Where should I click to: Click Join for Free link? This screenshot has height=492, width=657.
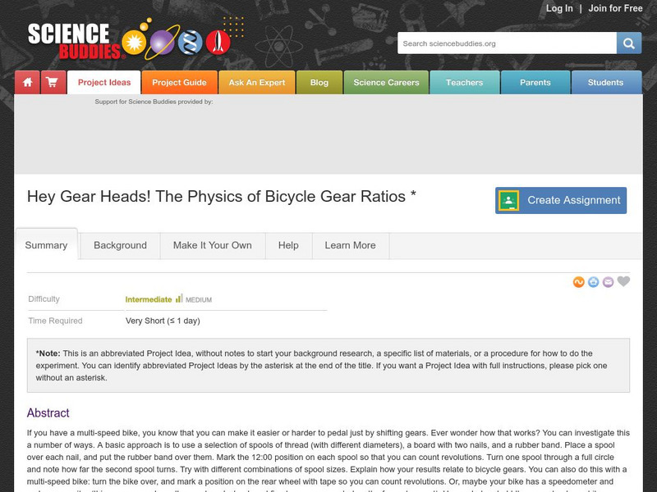615,8
